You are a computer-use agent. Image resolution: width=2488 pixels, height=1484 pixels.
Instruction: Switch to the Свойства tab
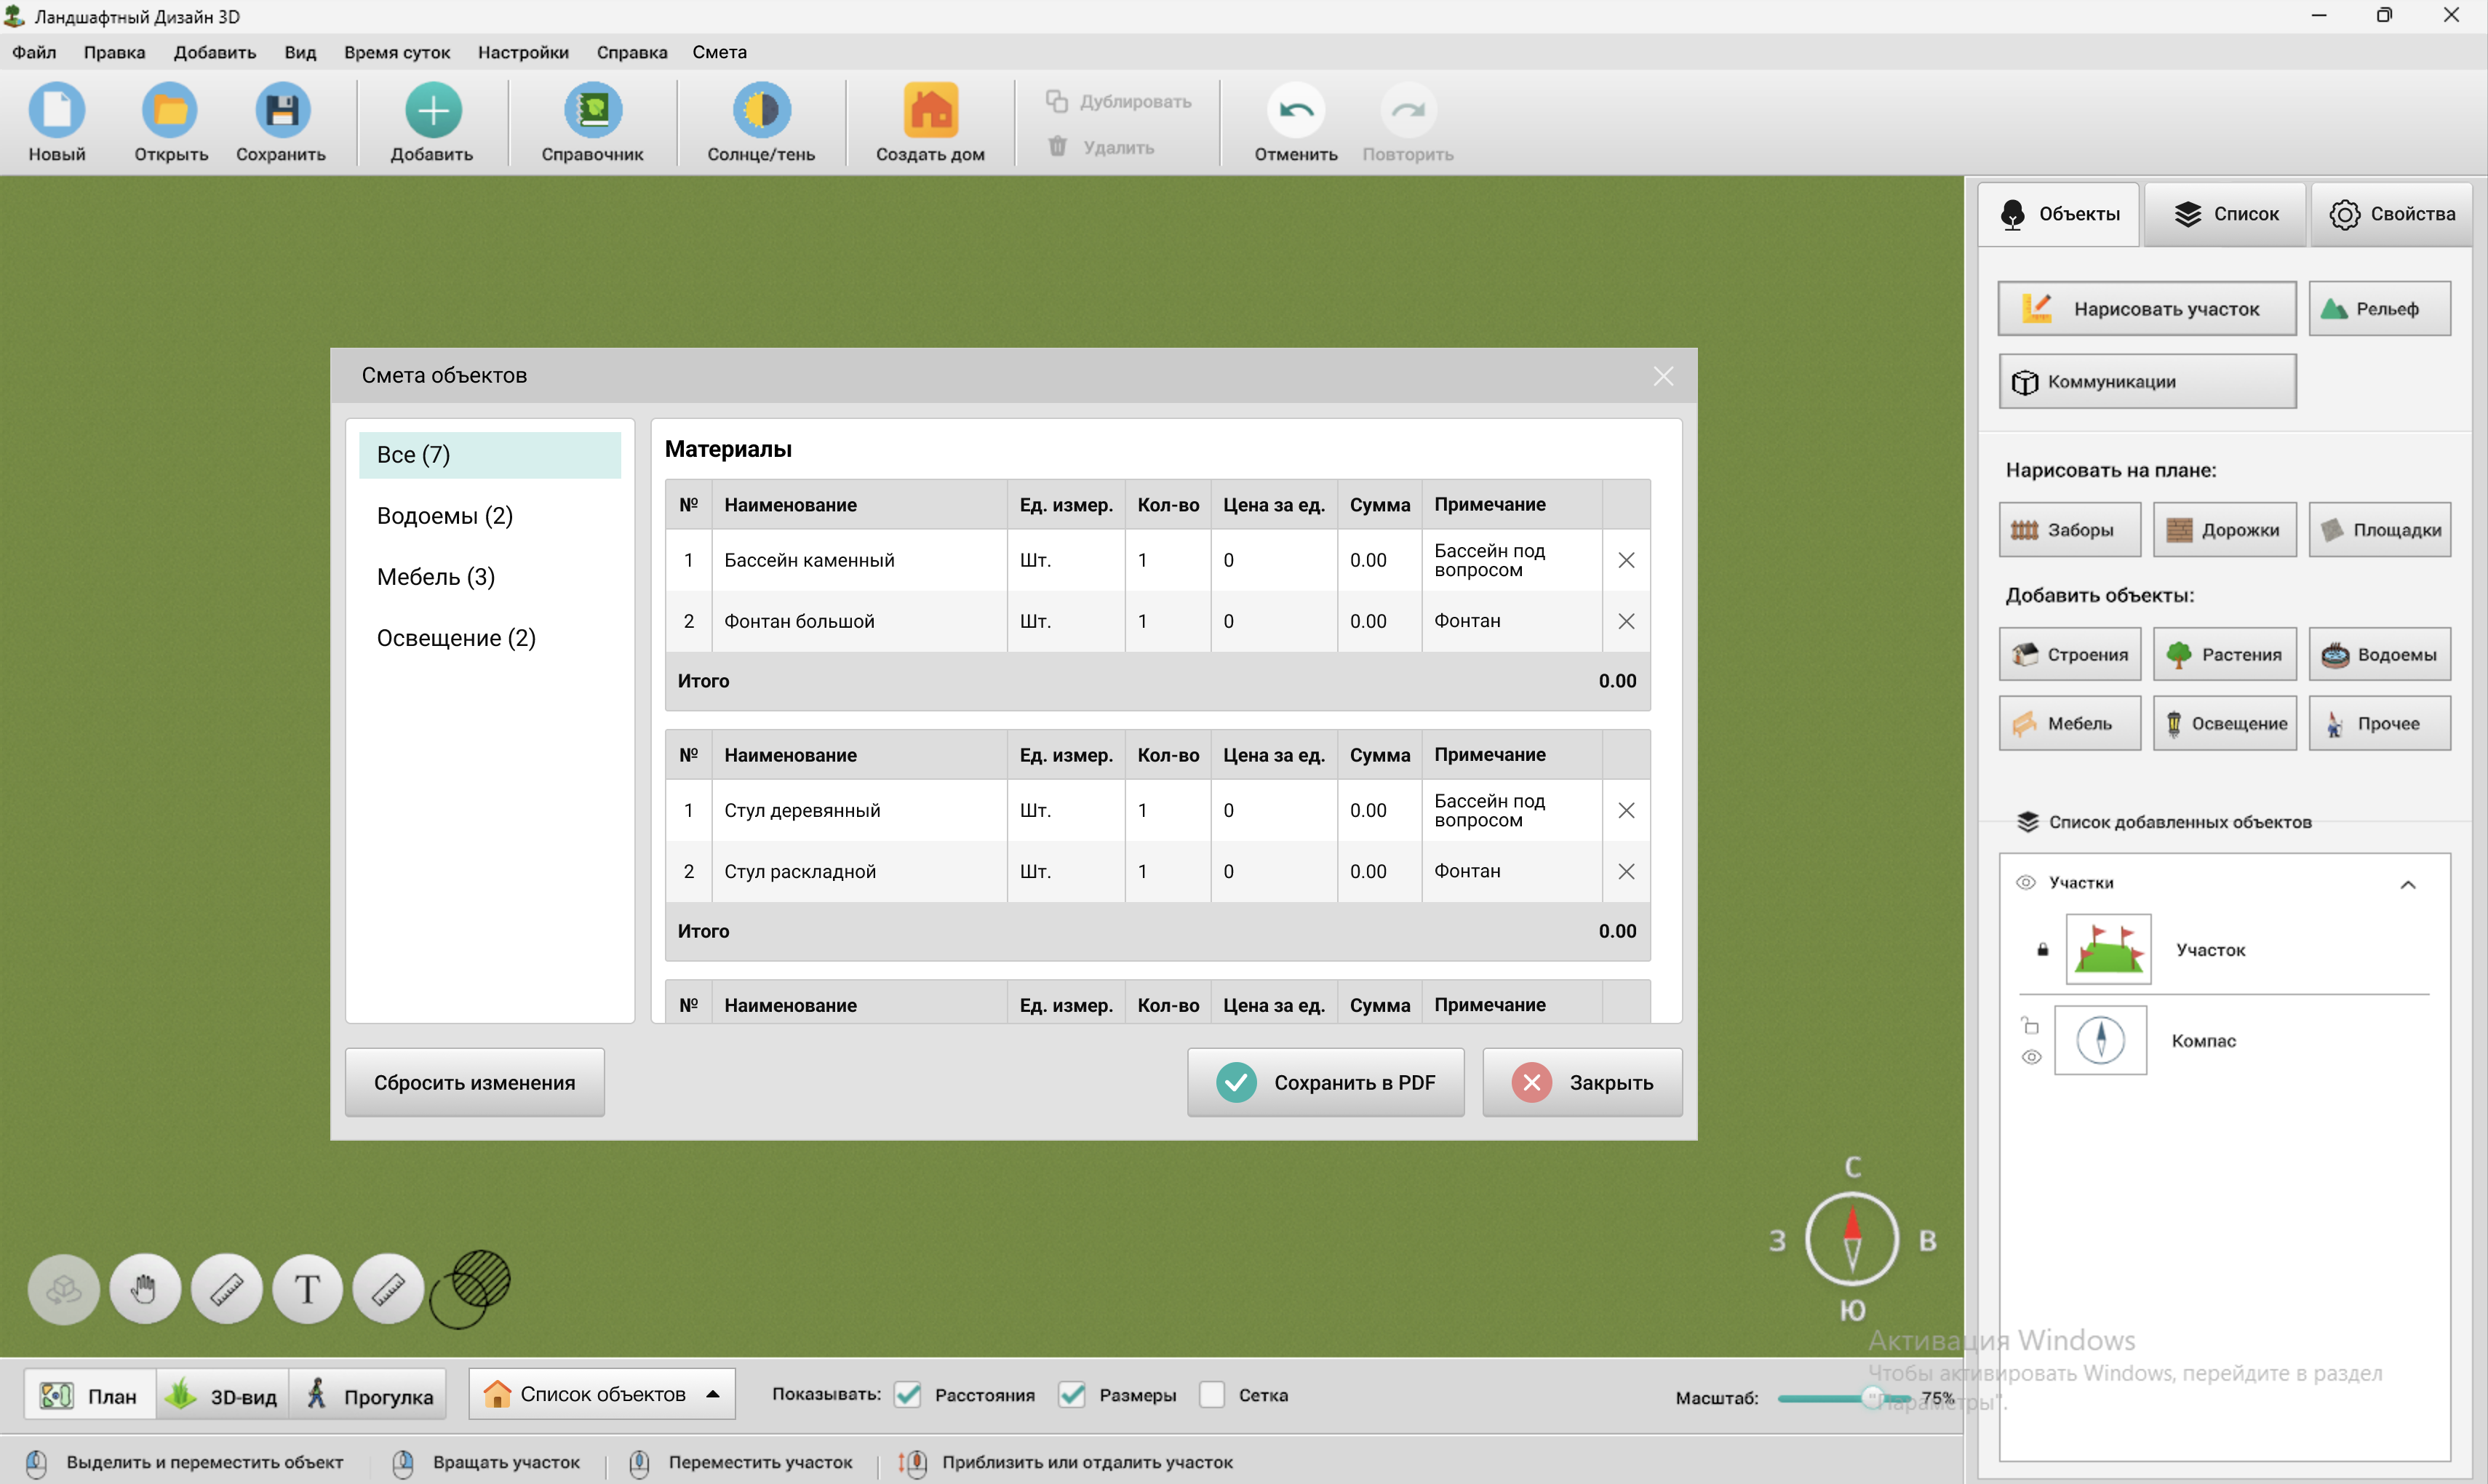[2391, 214]
